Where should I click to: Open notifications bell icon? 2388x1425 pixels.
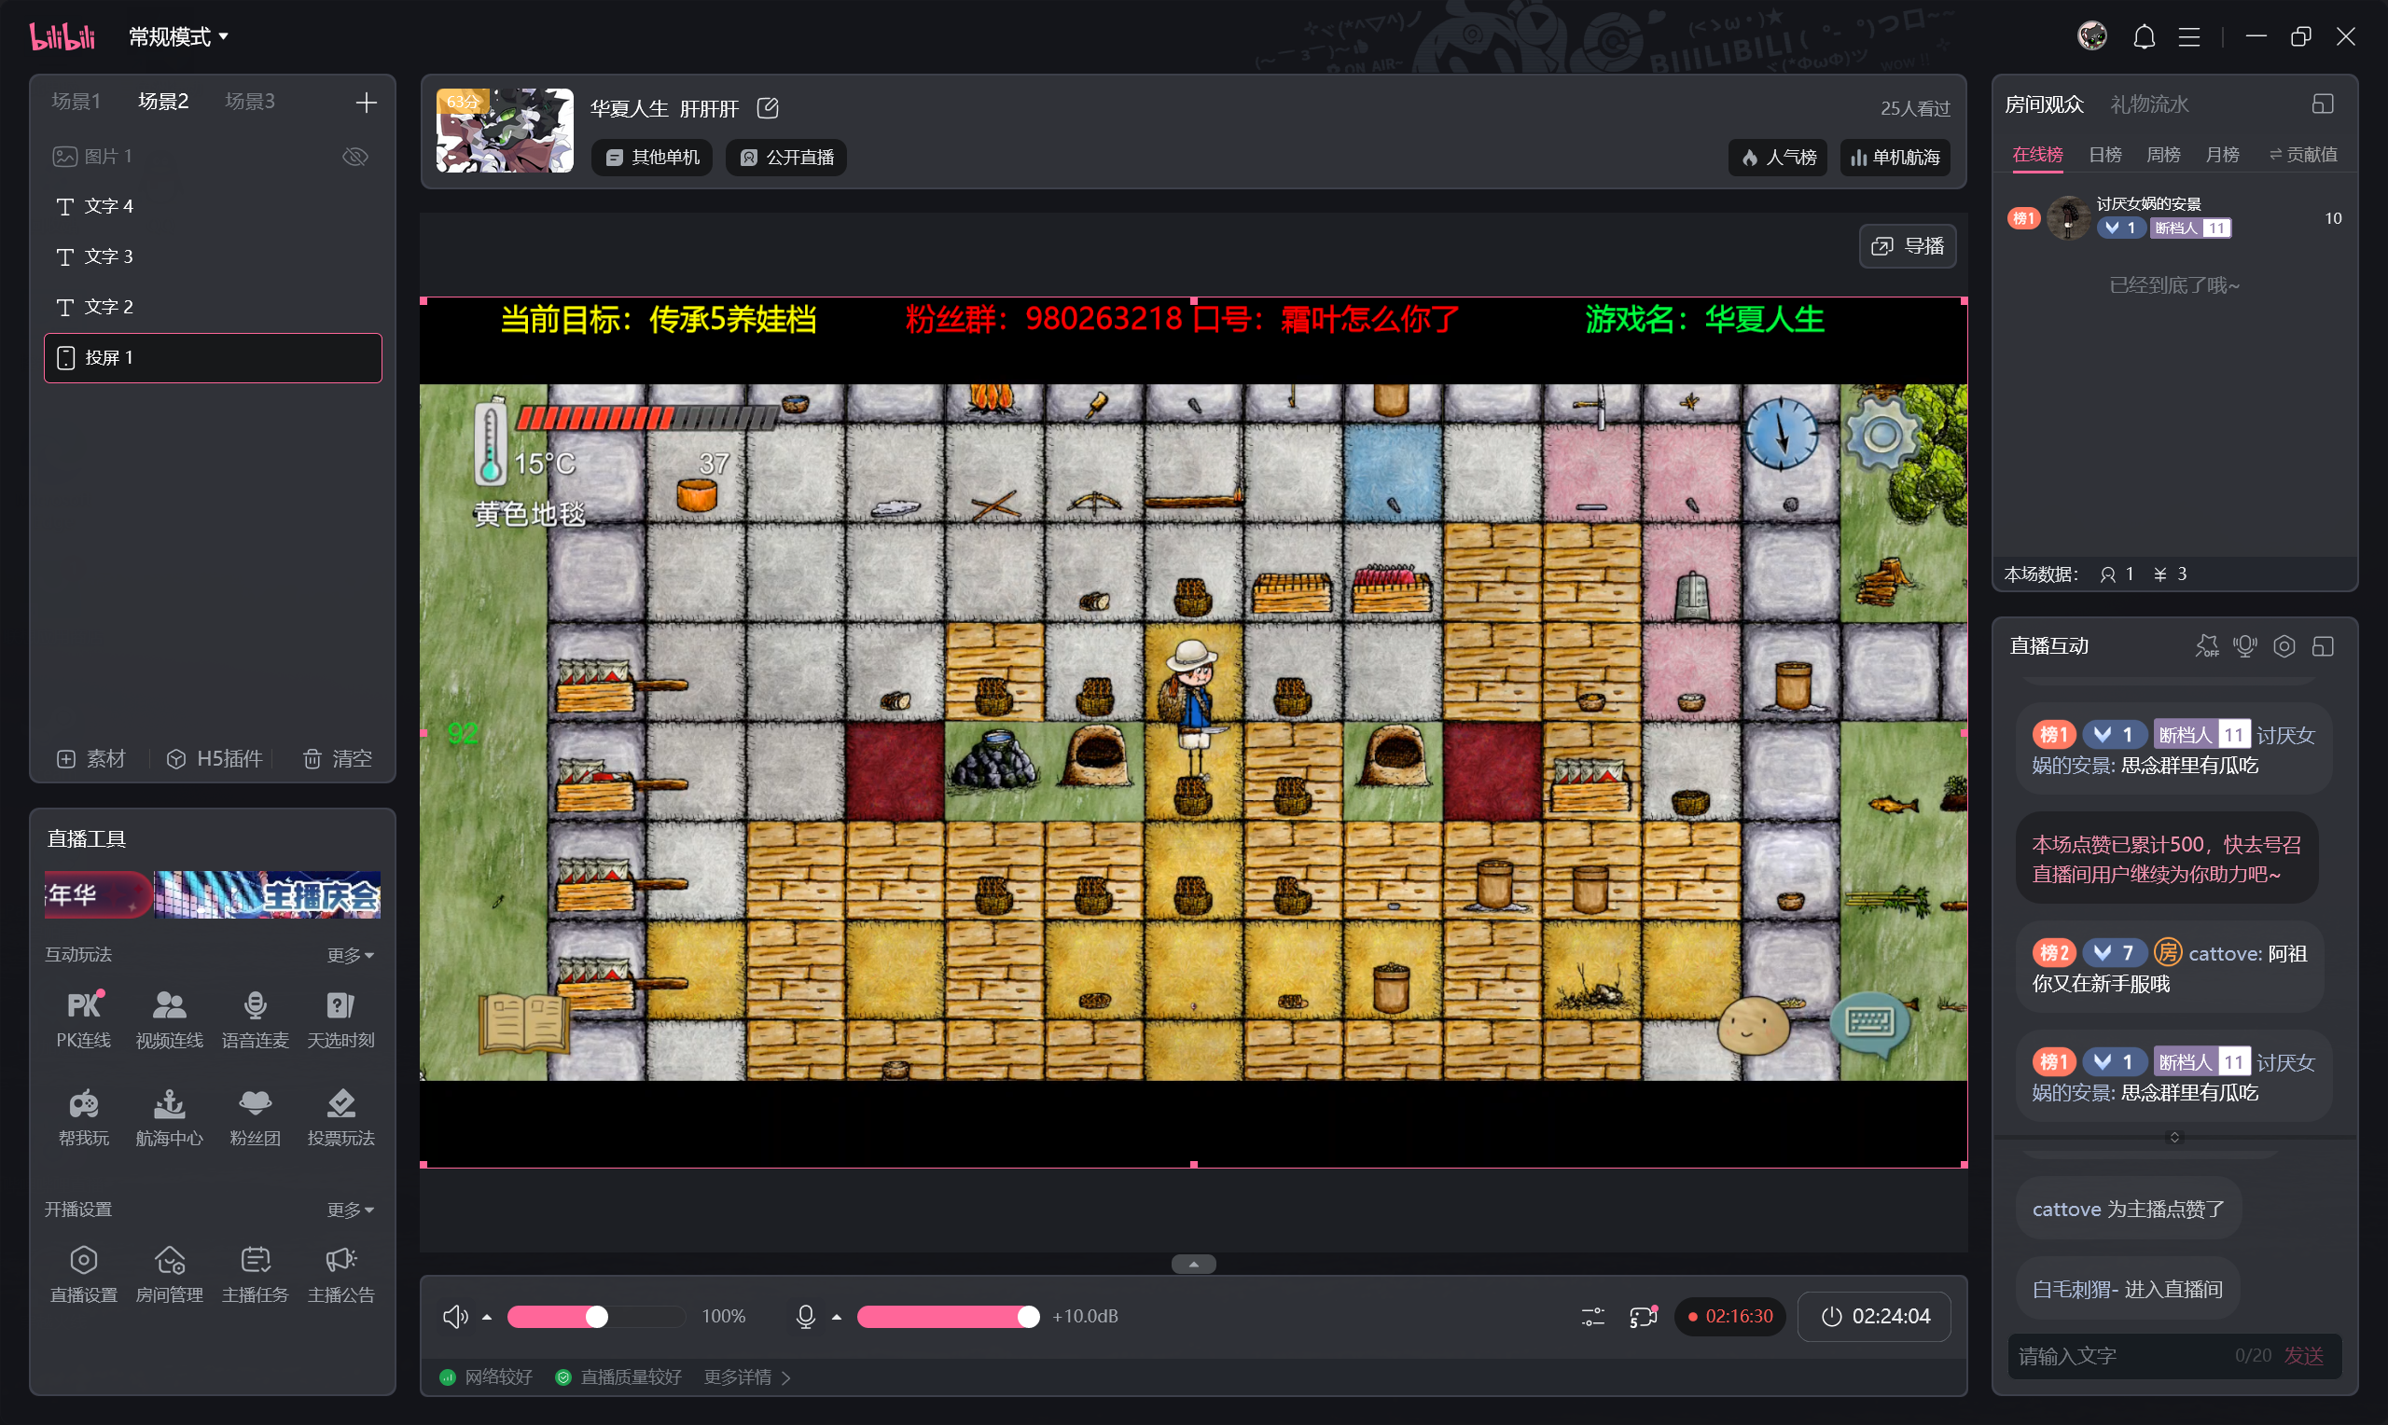tap(2145, 37)
